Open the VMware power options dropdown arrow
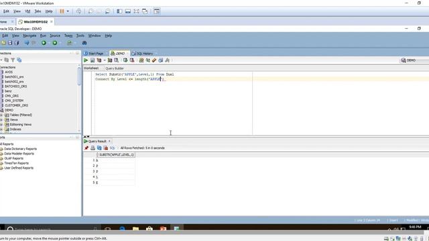The width and height of the screenshot is (429, 241). pos(68,11)
